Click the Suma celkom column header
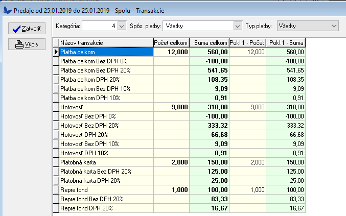 coord(209,43)
